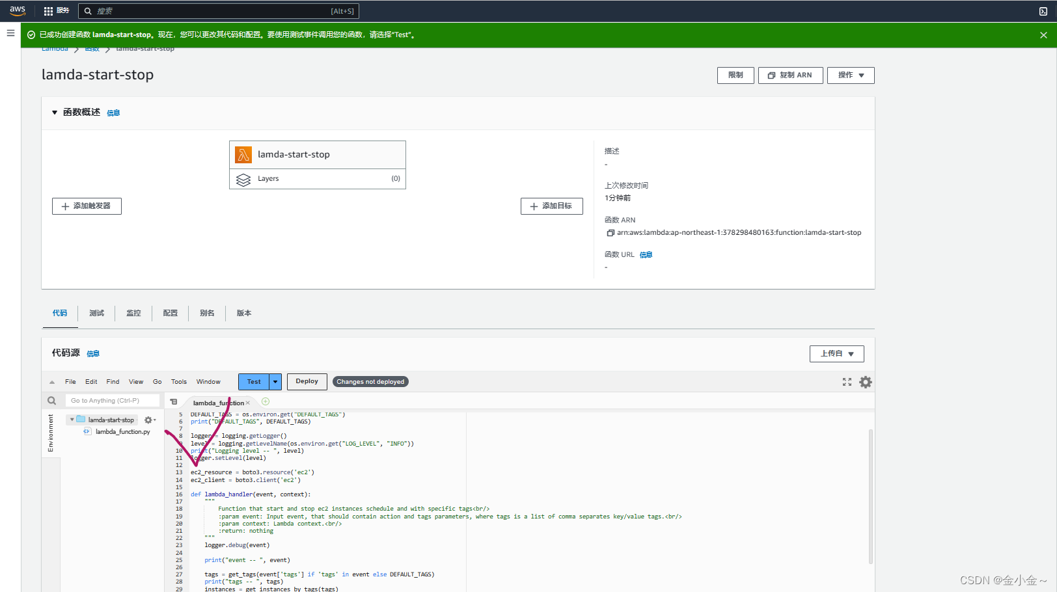Switch to the 监控 tab

tap(133, 314)
